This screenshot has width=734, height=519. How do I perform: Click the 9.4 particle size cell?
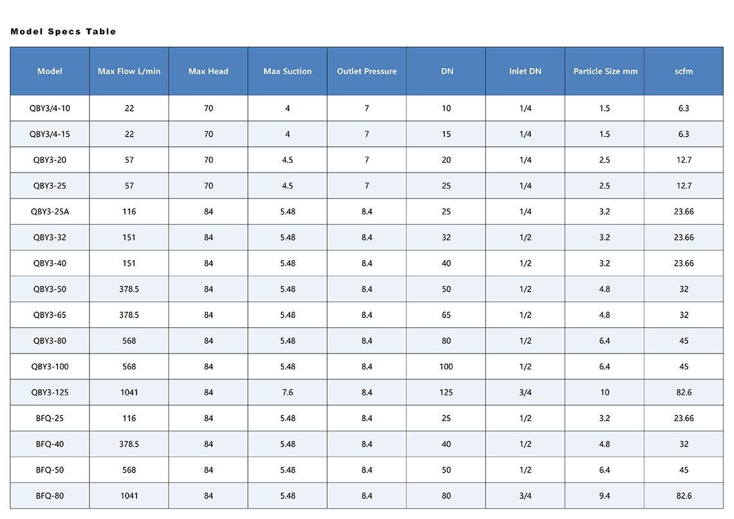pyautogui.click(x=605, y=496)
